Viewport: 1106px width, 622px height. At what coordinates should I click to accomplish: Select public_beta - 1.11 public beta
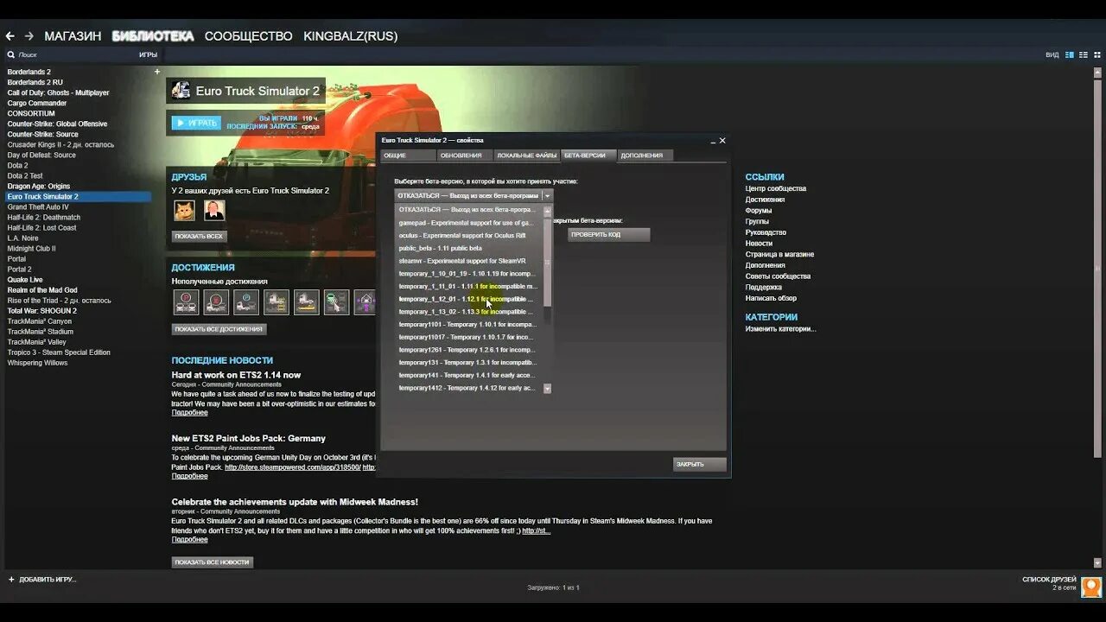click(468, 248)
